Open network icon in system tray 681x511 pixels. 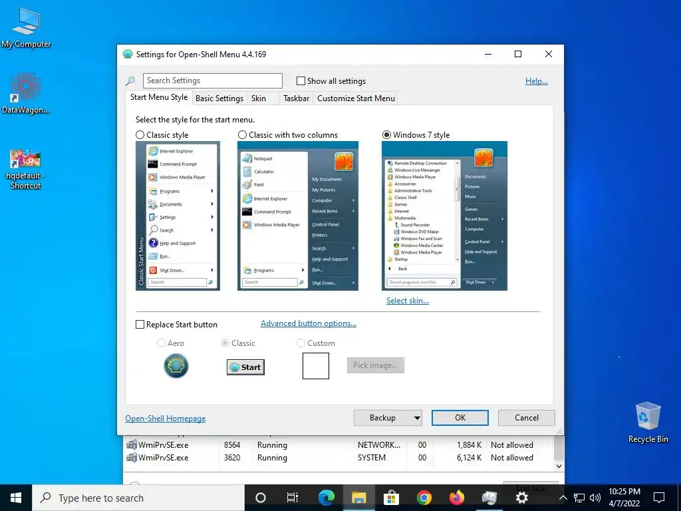coord(579,498)
